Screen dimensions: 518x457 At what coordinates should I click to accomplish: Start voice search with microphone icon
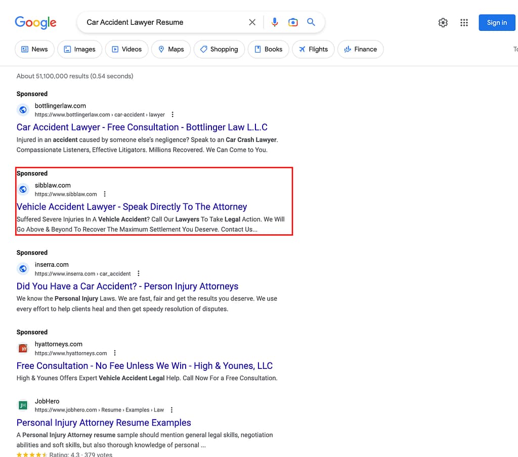coord(275,22)
